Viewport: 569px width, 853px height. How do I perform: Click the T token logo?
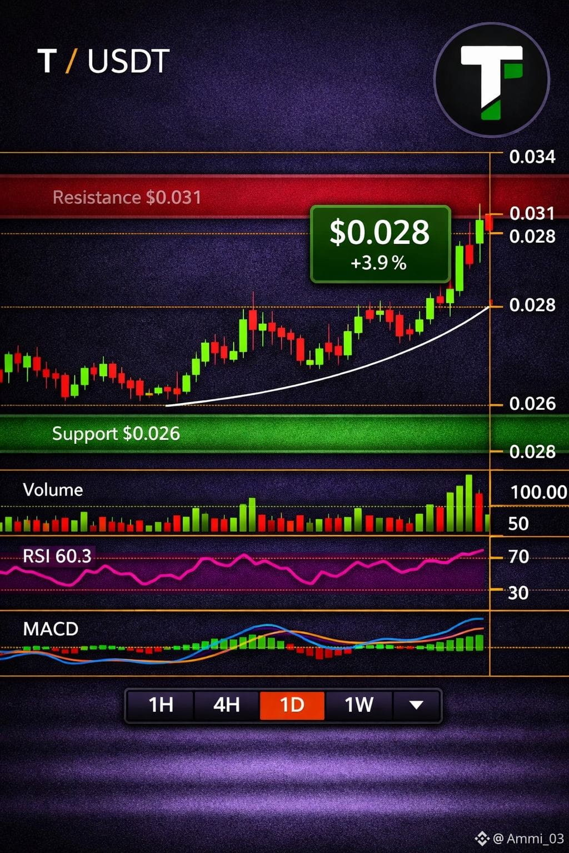[x=492, y=80]
